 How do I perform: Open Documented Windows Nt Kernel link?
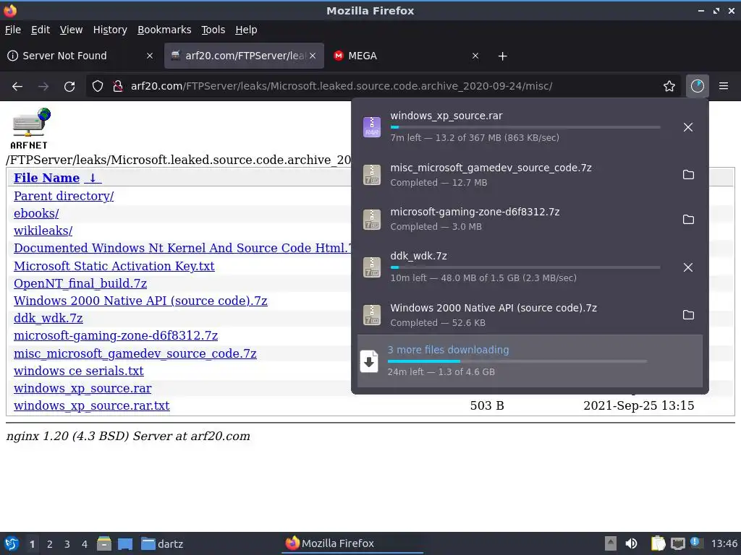182,249
